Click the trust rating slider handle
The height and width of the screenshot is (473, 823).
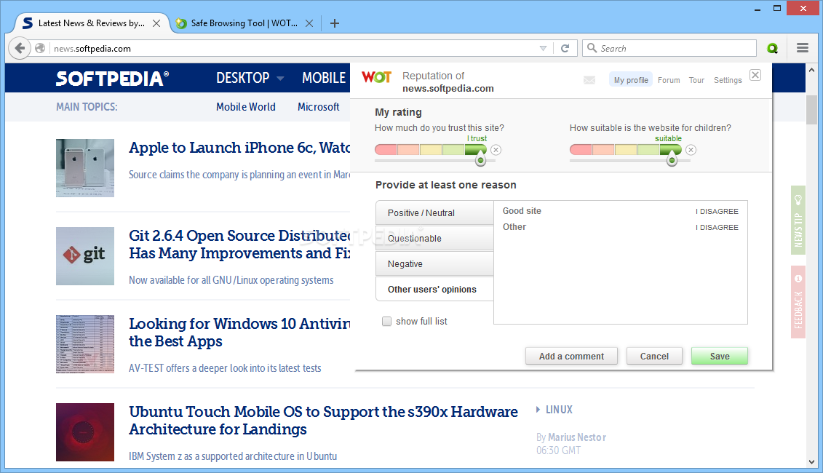(480, 161)
